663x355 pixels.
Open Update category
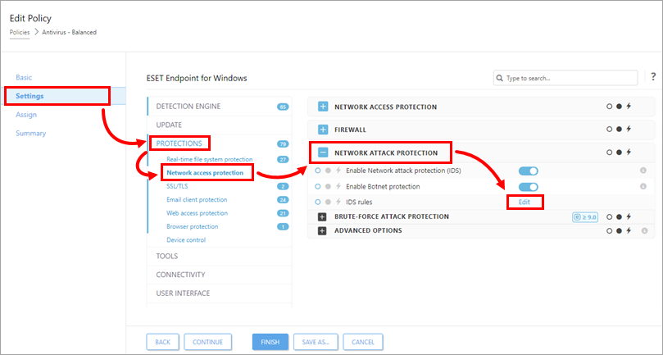click(x=219, y=125)
